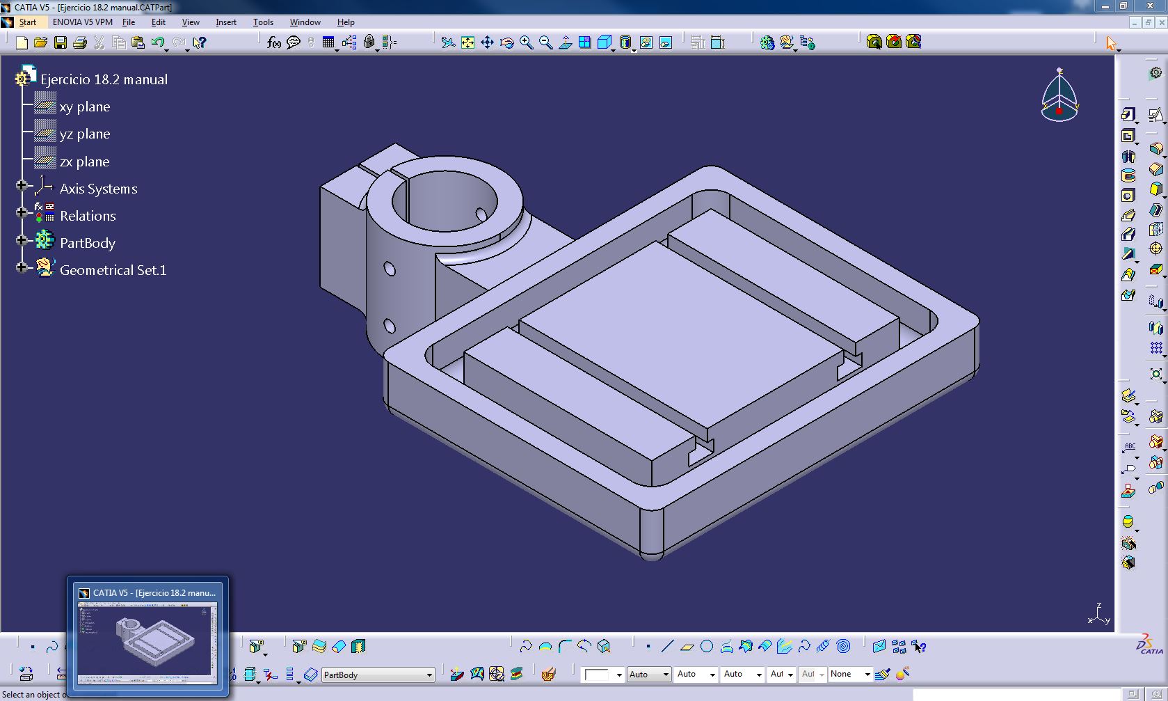Expand the Axis Systems tree node
The image size is (1168, 701).
(22, 186)
